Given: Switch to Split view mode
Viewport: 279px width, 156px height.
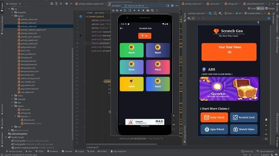Looking at the screenshot, I should [261, 9].
